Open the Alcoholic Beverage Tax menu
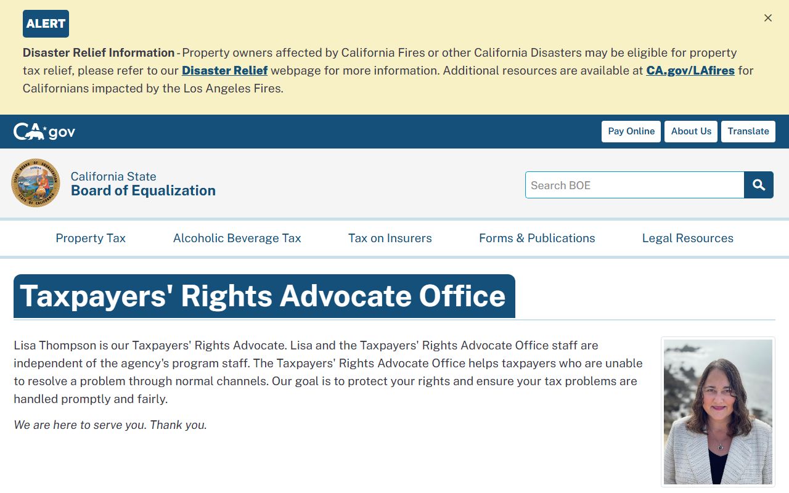Image resolution: width=789 pixels, height=493 pixels. point(237,238)
